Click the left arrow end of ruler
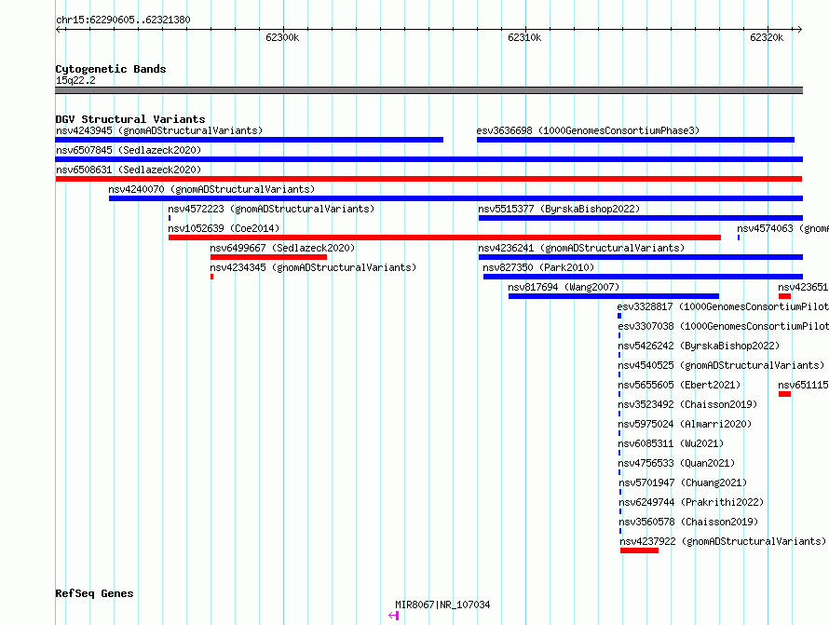 click(58, 29)
